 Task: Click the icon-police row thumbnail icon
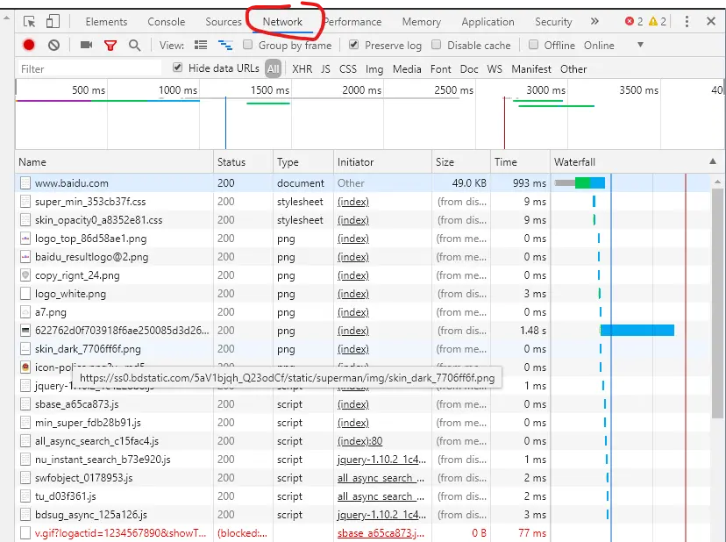[x=25, y=367]
